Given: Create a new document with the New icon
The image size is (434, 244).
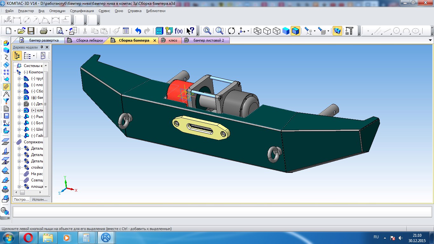Looking at the screenshot, I should [9, 31].
